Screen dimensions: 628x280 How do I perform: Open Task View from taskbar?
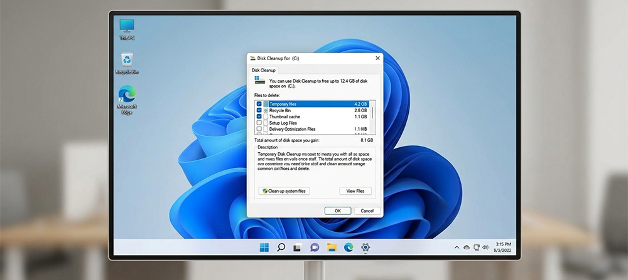(x=297, y=248)
